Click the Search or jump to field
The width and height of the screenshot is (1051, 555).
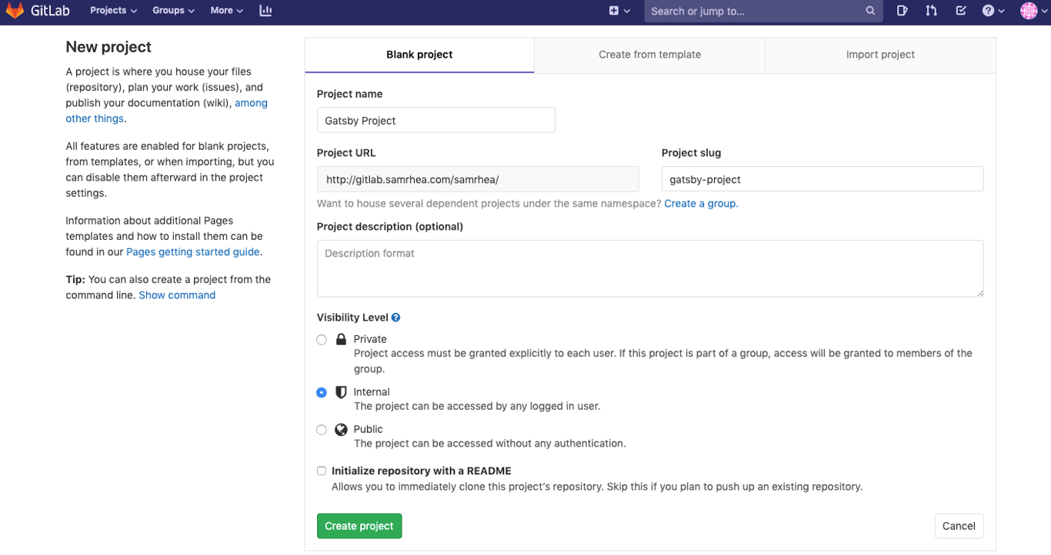point(762,11)
